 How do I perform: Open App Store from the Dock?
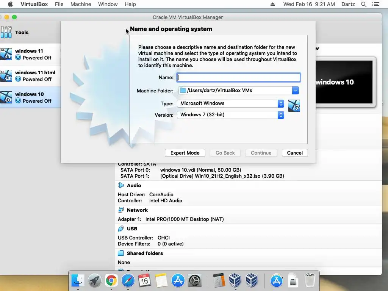click(x=178, y=281)
